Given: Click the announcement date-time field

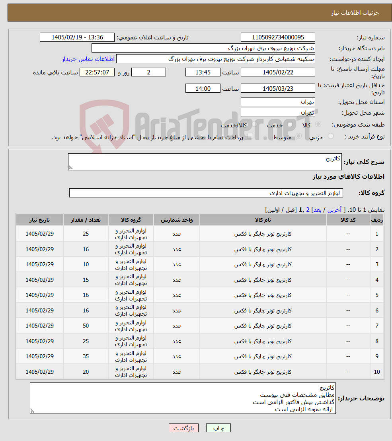Looking at the screenshot, I should (x=77, y=37).
